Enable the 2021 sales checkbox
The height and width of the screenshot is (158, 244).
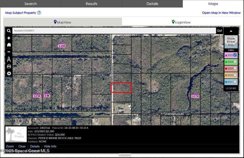[x=235, y=82]
